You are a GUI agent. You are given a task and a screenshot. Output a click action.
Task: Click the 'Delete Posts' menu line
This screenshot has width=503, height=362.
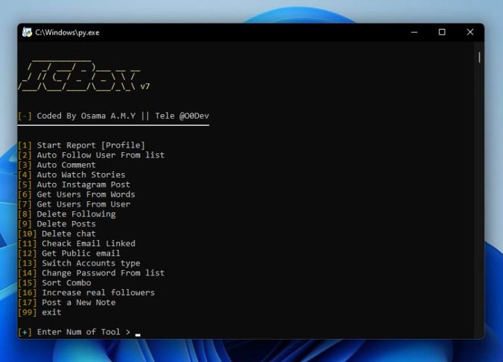pos(57,224)
